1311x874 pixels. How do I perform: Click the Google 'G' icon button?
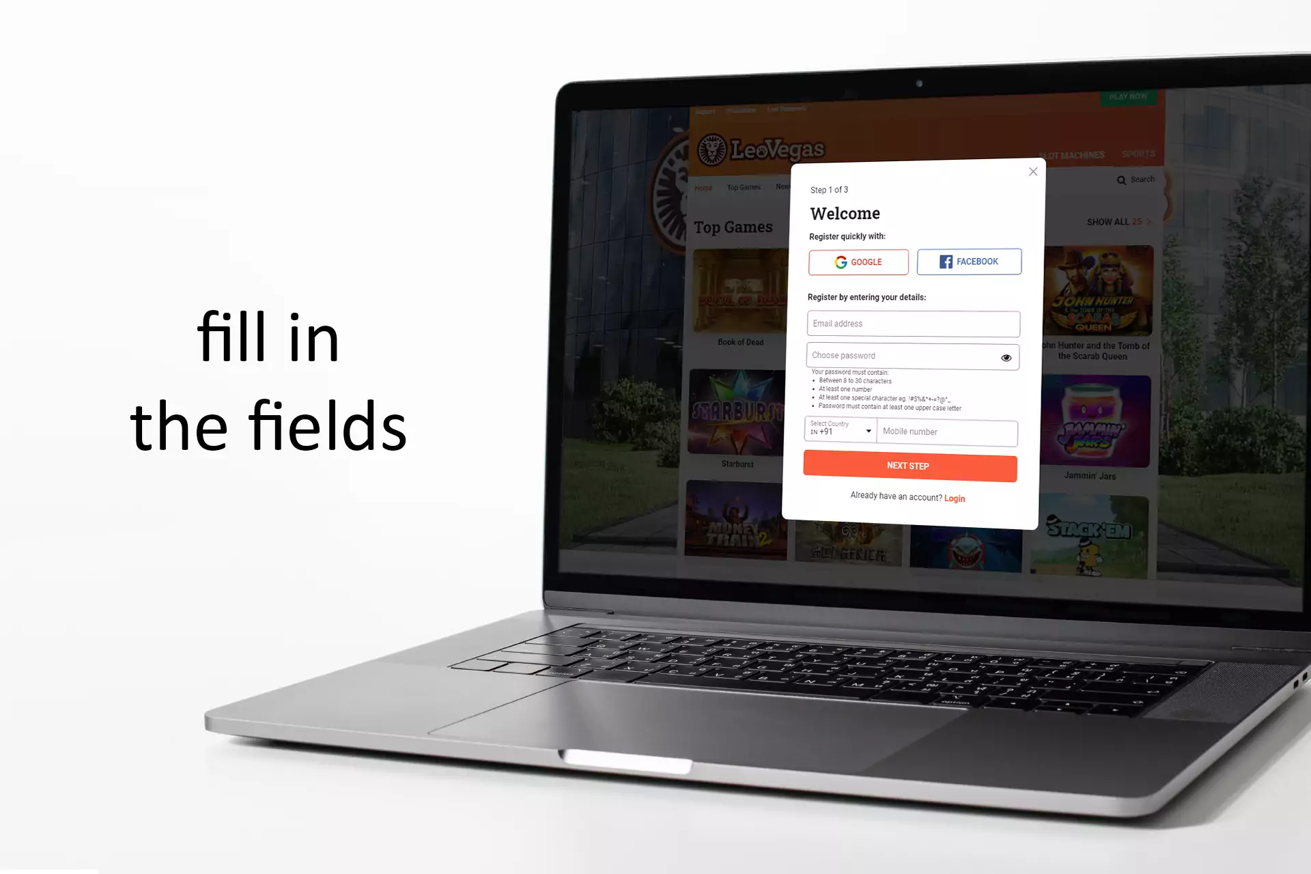(841, 262)
